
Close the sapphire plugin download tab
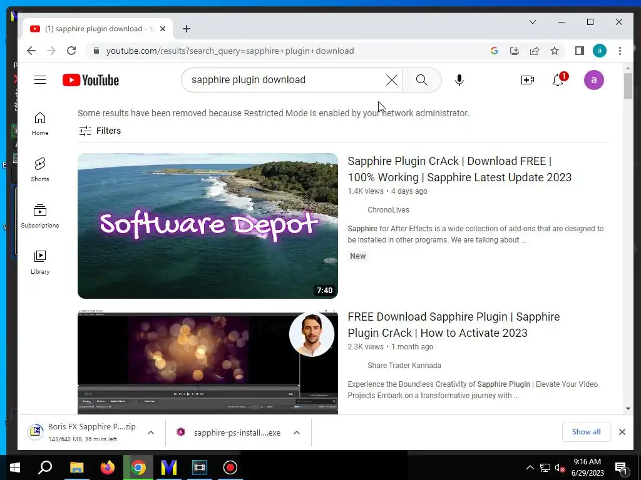pos(163,29)
